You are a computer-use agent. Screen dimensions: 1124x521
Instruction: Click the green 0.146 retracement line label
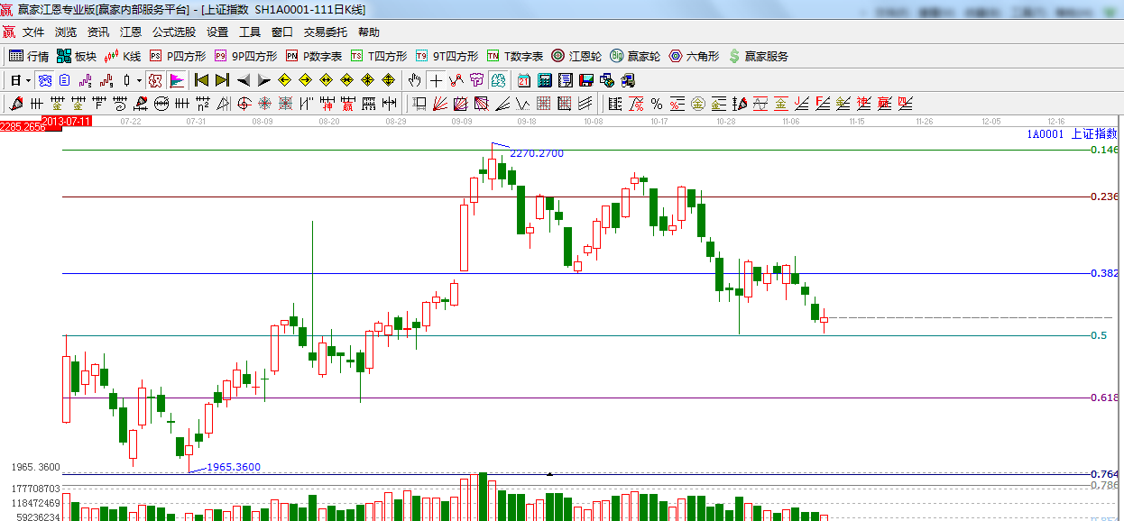[x=1104, y=150]
